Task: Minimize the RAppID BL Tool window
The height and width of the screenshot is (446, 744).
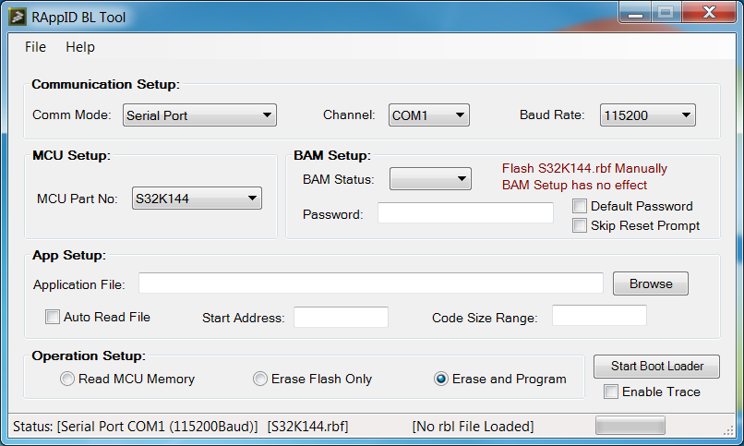Action: 635,13
